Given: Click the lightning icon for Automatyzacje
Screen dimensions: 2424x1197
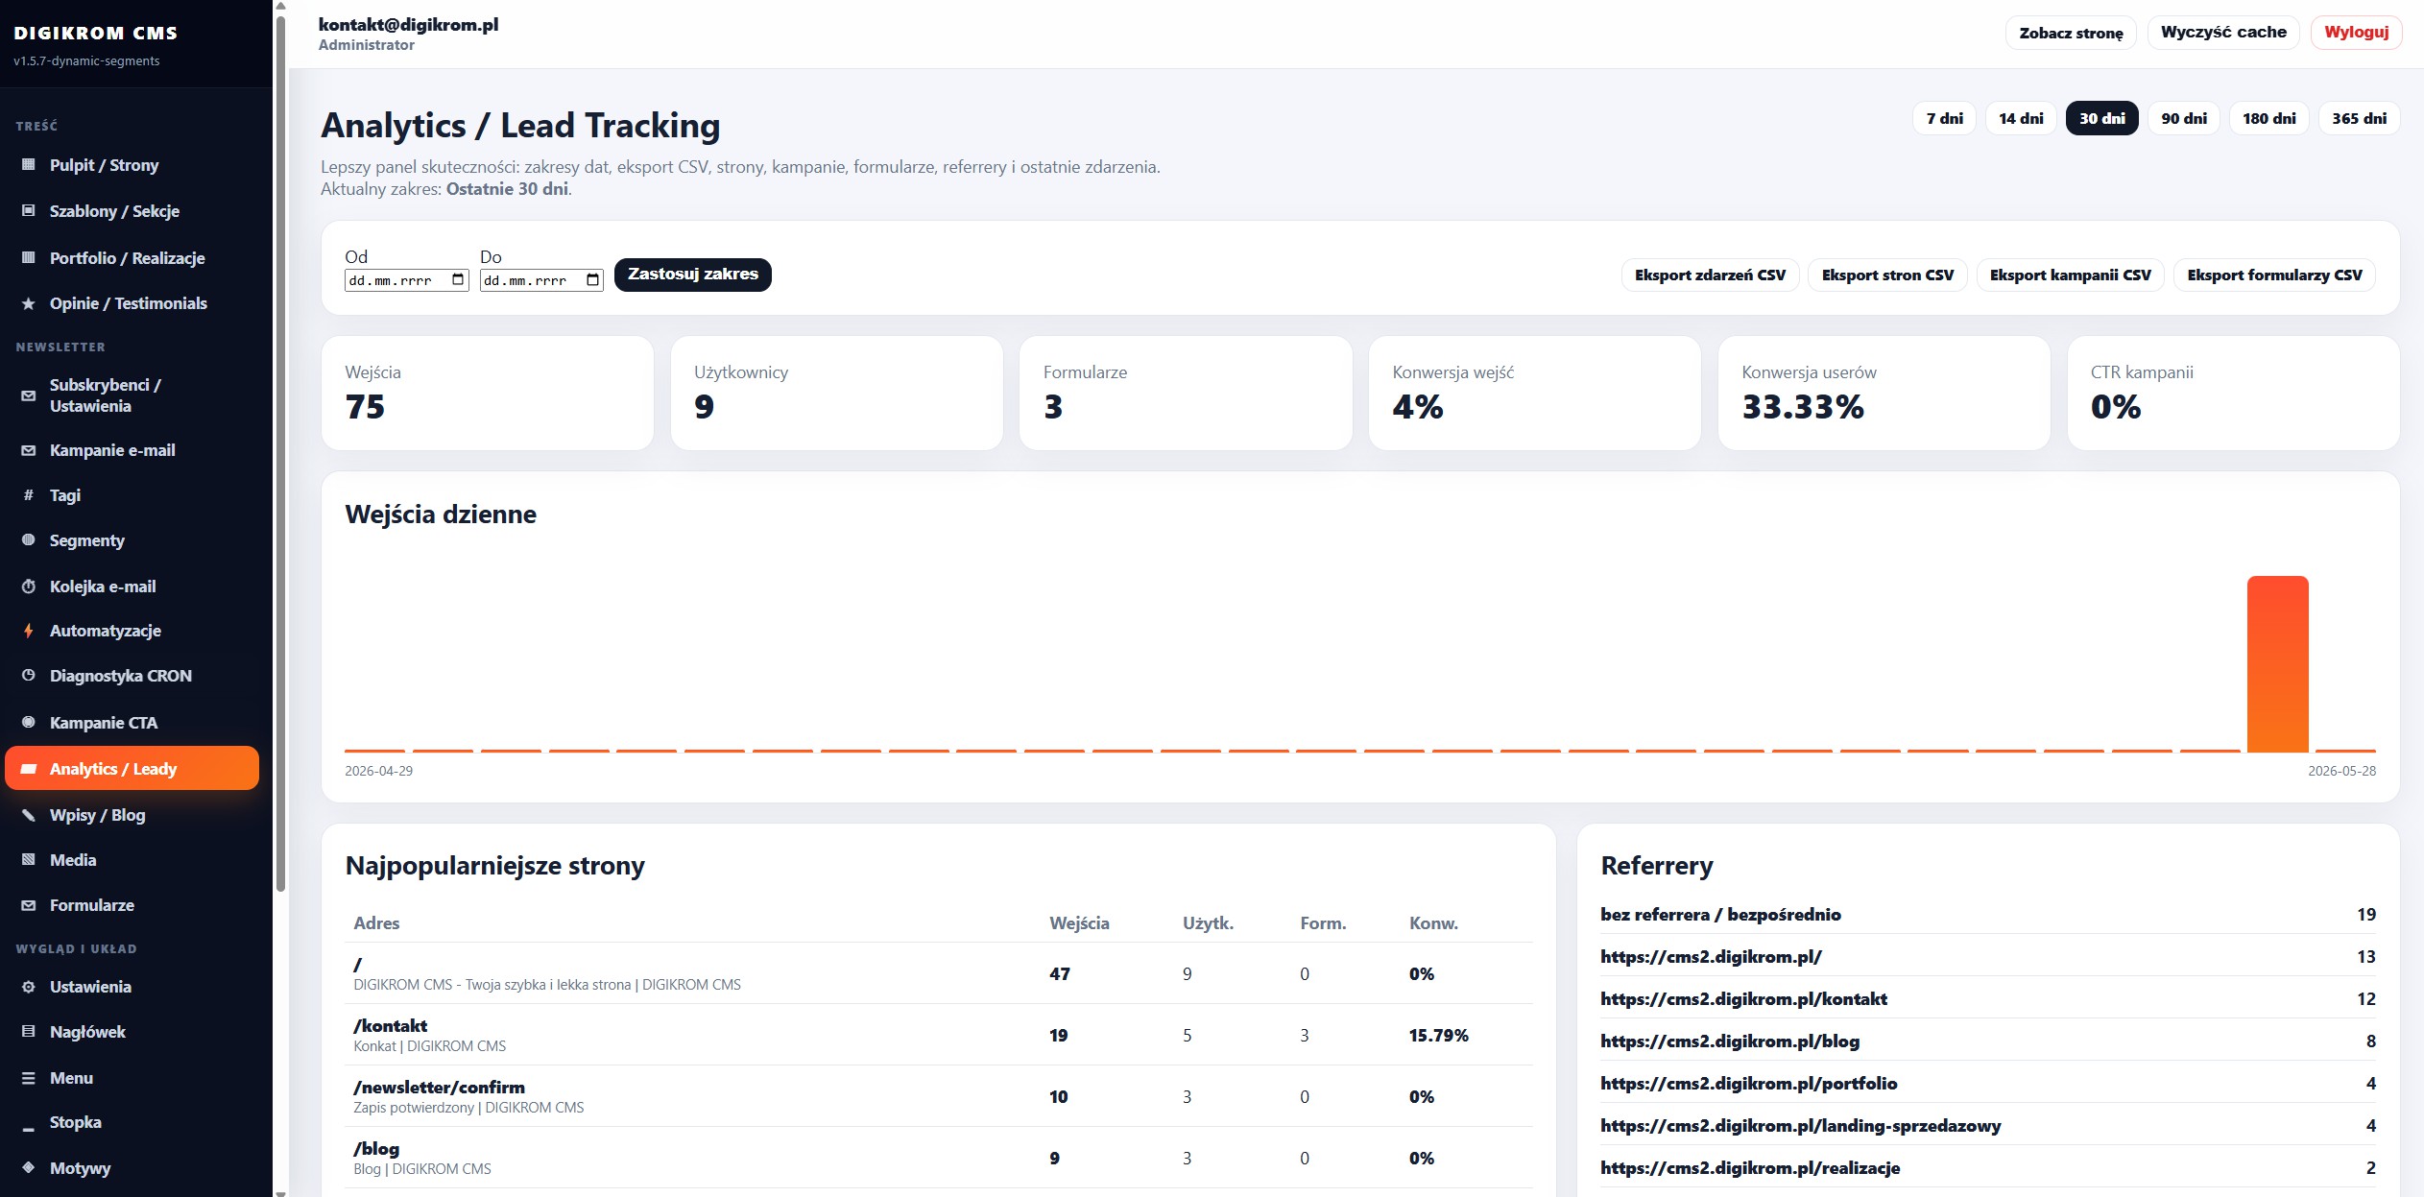Looking at the screenshot, I should tap(29, 631).
